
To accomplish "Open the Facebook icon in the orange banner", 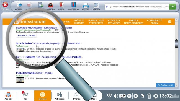I will 170,22.
